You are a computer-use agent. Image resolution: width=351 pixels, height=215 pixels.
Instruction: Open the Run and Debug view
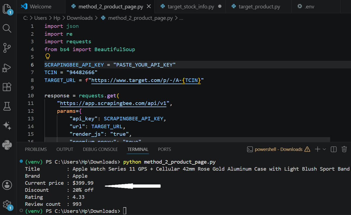(x=6, y=68)
